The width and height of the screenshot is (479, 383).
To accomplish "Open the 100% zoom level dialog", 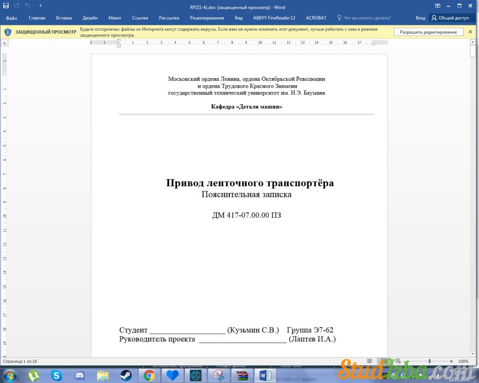I will pos(463,361).
